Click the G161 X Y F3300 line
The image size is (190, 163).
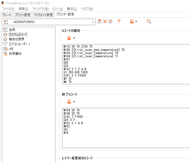[x=75, y=75]
